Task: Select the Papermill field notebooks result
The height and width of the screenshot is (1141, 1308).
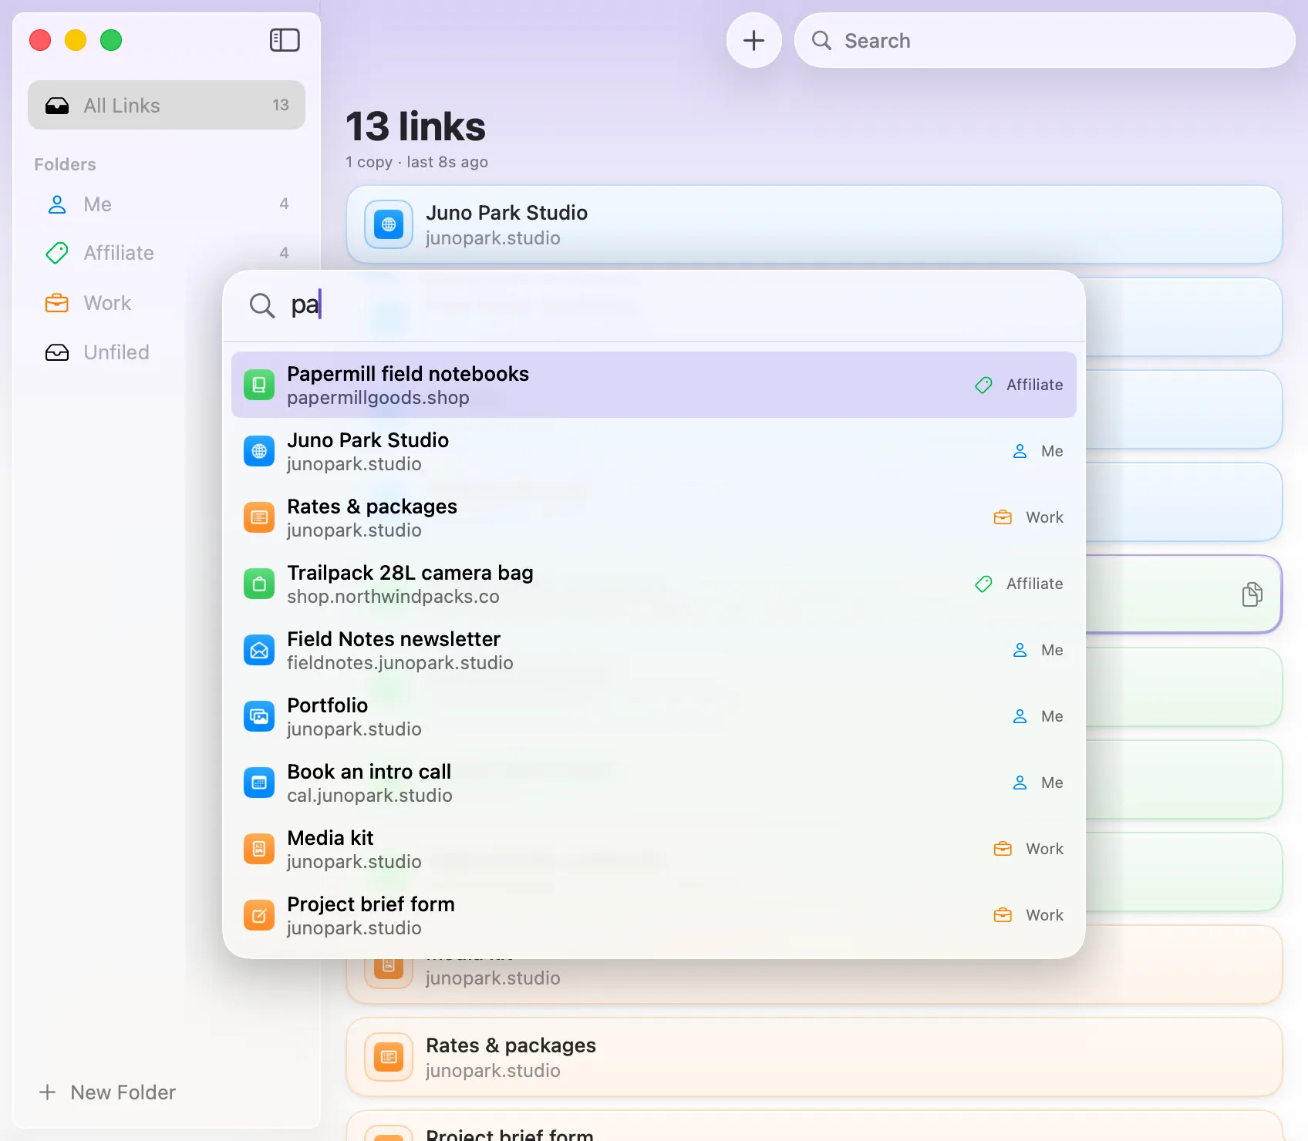Action: pyautogui.click(x=654, y=385)
